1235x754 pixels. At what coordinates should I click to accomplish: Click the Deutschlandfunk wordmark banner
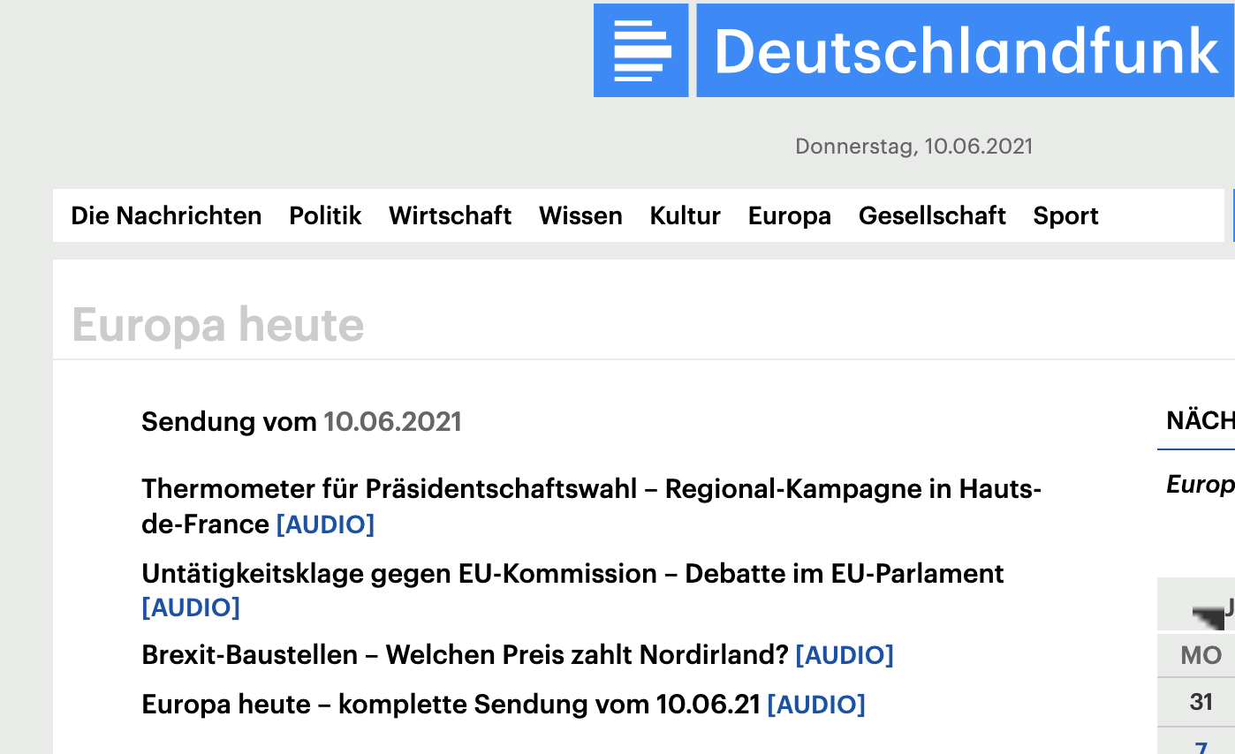click(x=966, y=50)
